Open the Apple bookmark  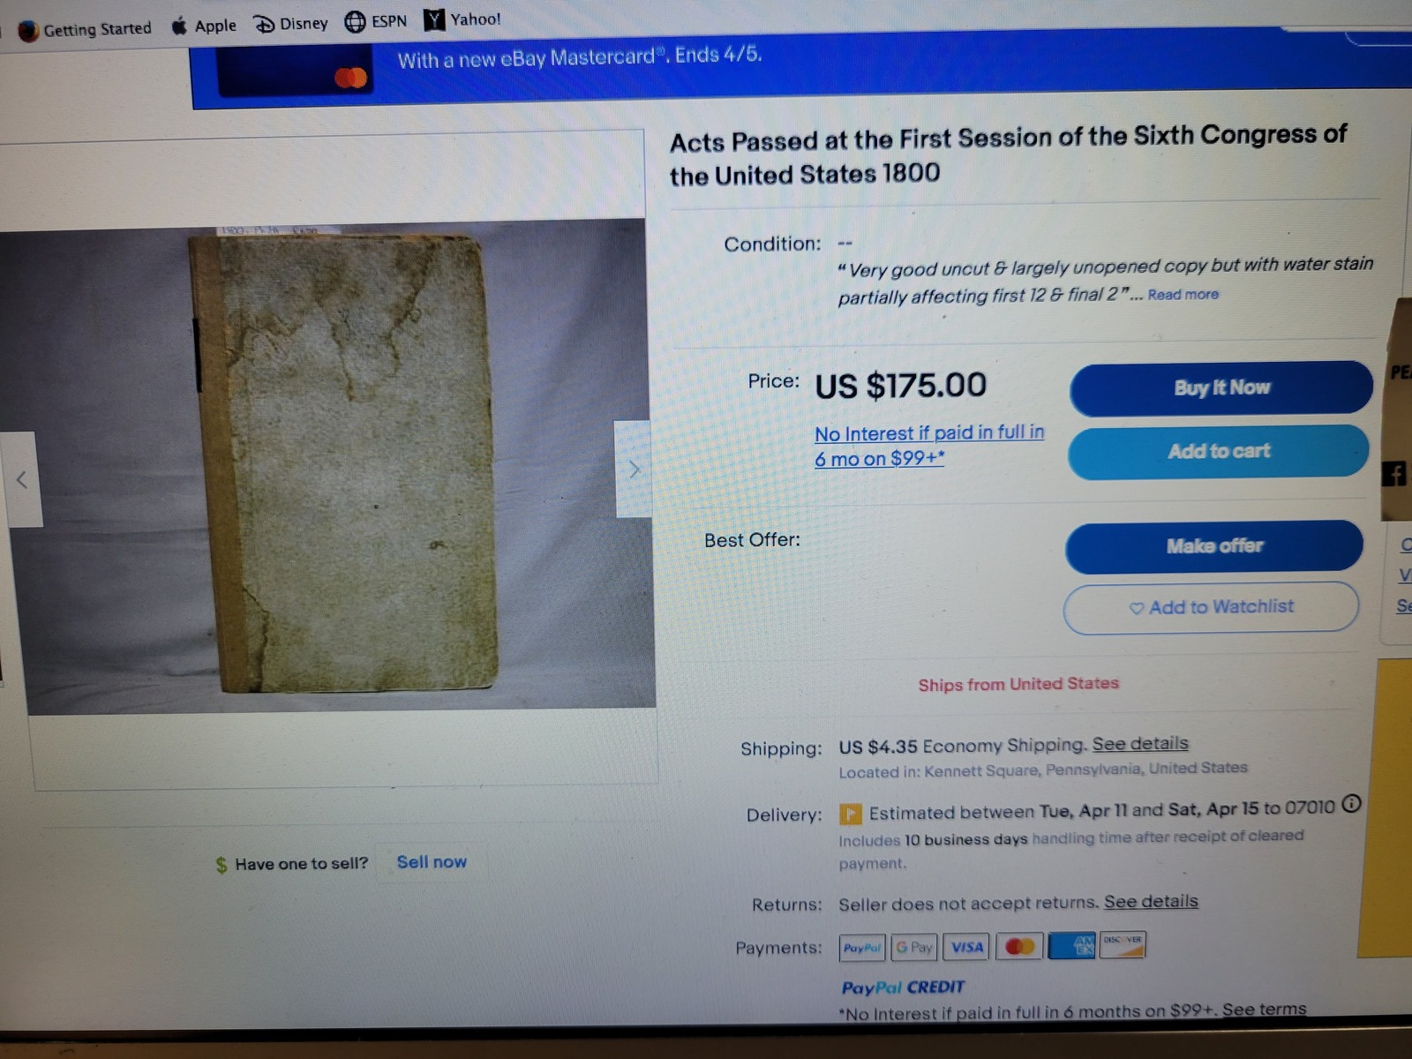[x=204, y=26]
